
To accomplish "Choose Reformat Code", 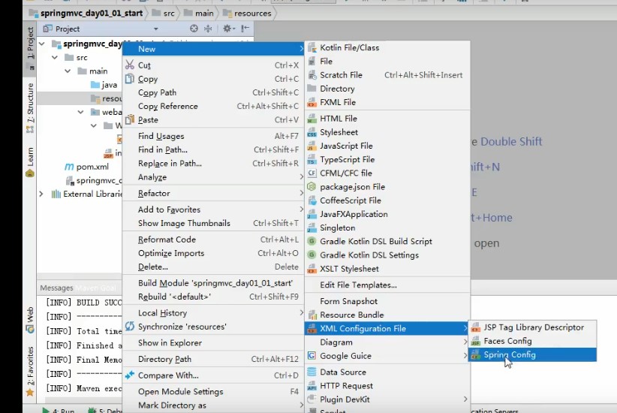I will point(213,240).
